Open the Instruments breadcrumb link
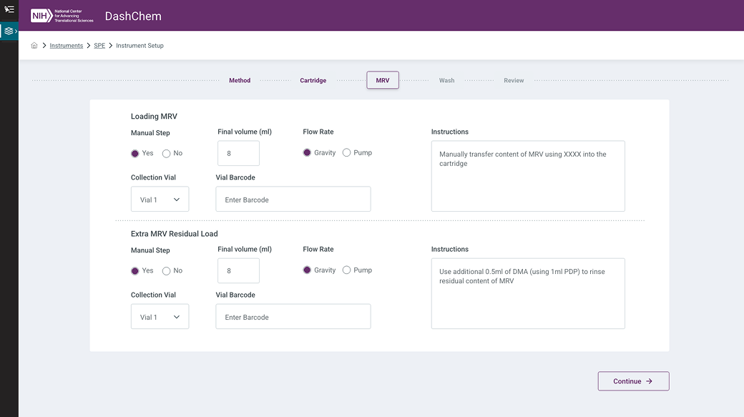 pyautogui.click(x=67, y=46)
